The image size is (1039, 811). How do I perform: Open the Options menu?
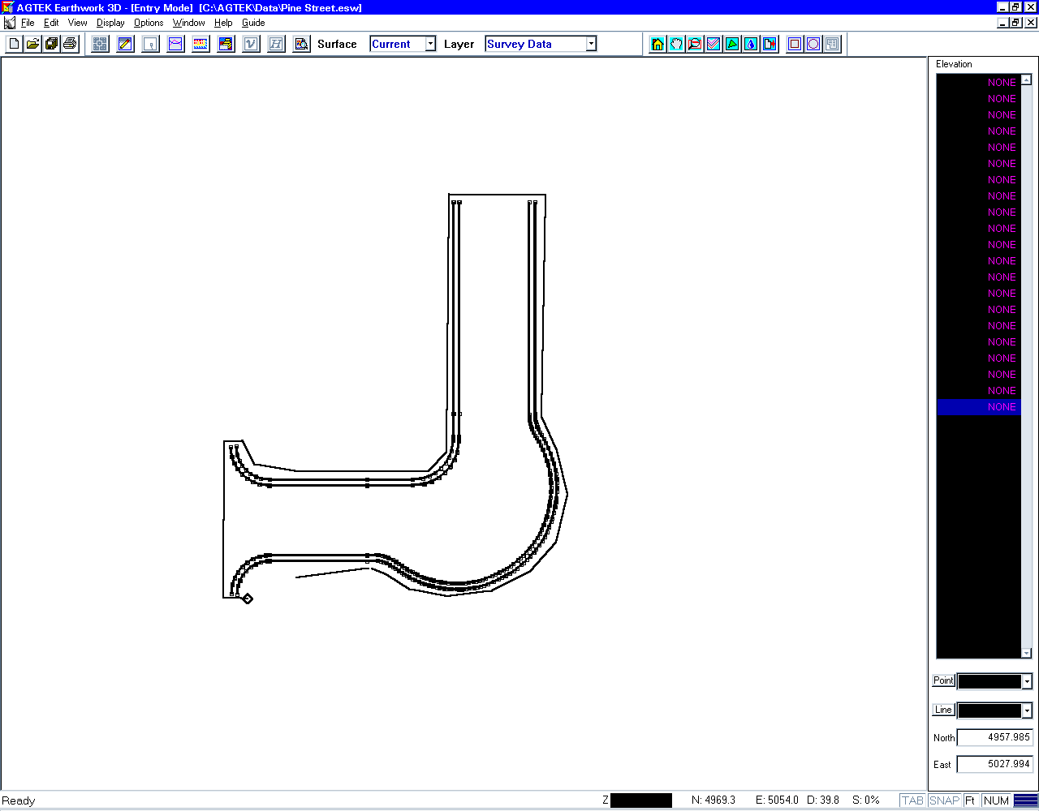click(149, 23)
